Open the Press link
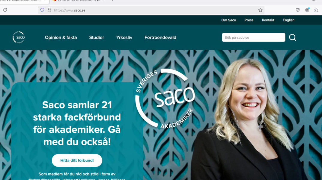The height and width of the screenshot is (180, 322). [x=249, y=20]
